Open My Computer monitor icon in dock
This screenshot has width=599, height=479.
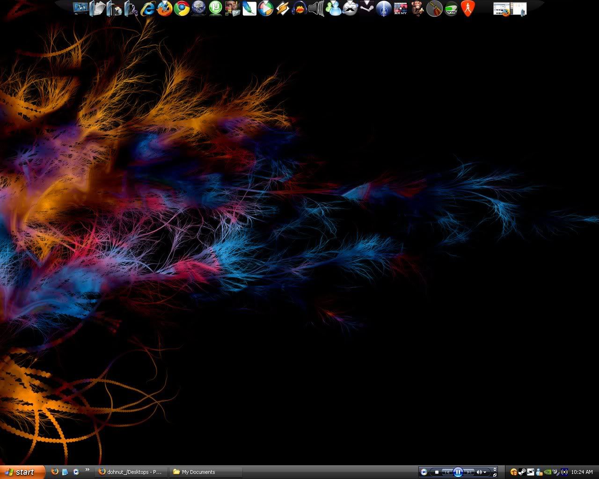point(80,8)
